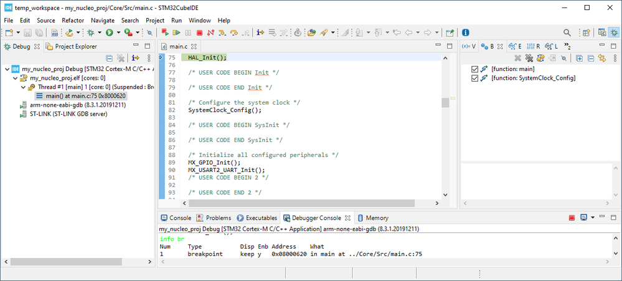The image size is (622, 281).
Task: Open the Navigate menu
Action: pos(103,20)
